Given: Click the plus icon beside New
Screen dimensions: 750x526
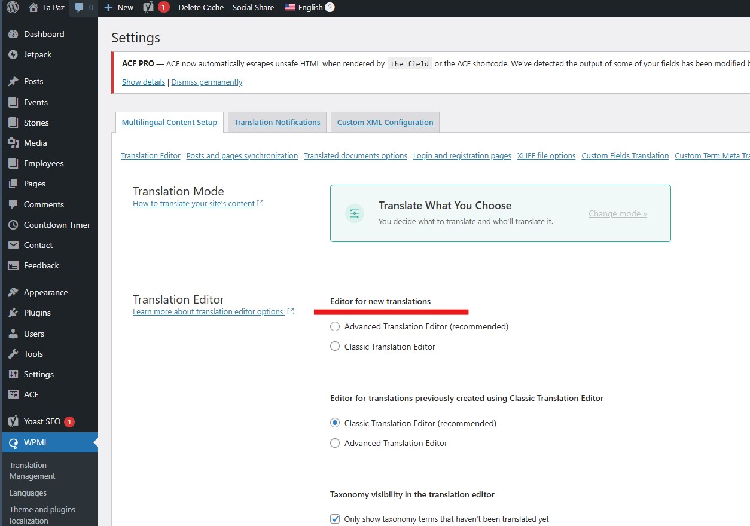Looking at the screenshot, I should [108, 8].
